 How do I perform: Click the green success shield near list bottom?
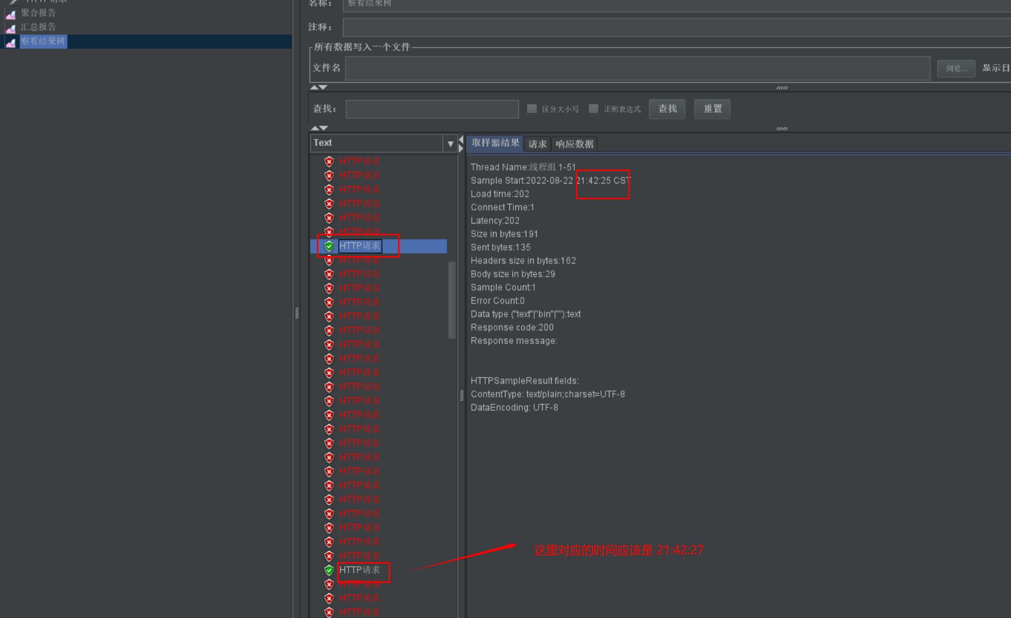click(329, 570)
